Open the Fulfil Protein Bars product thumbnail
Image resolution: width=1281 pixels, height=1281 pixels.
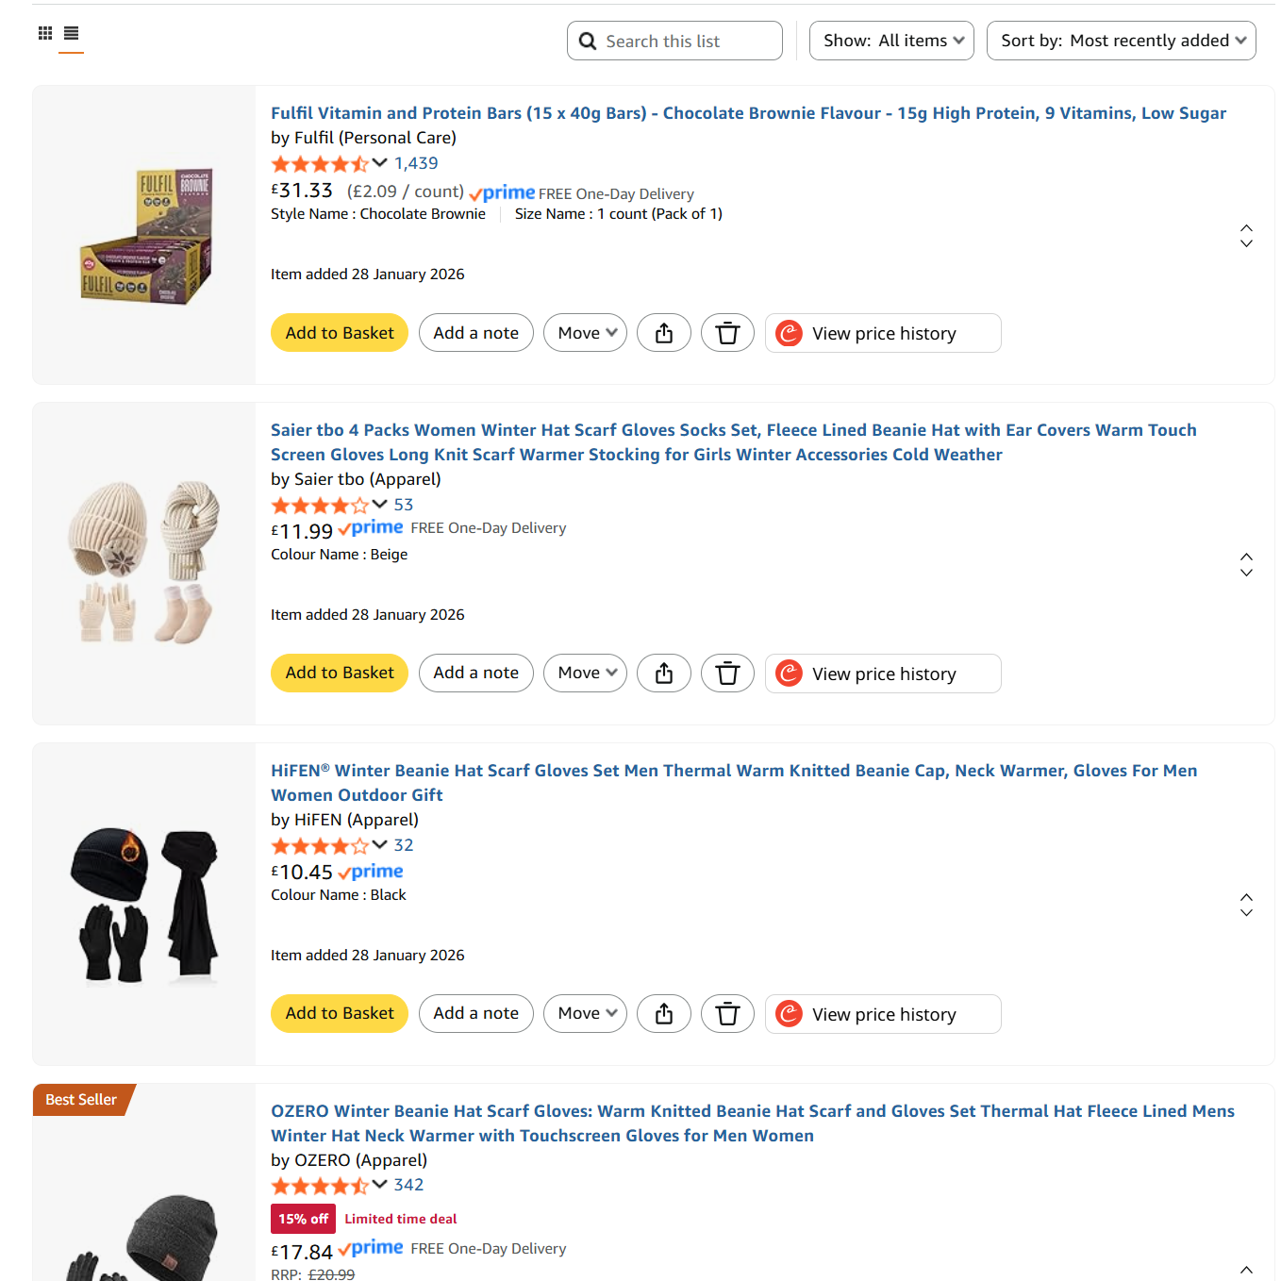[x=144, y=235]
